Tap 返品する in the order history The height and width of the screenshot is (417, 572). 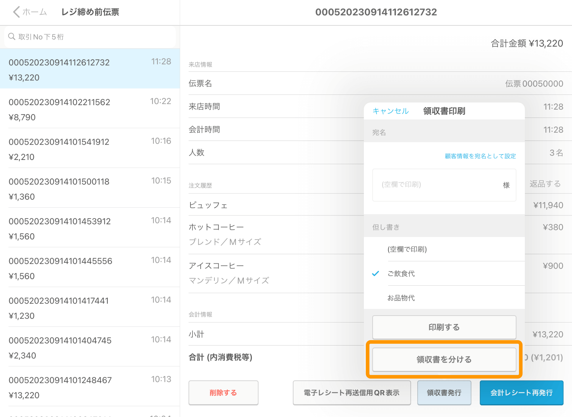pos(545,184)
